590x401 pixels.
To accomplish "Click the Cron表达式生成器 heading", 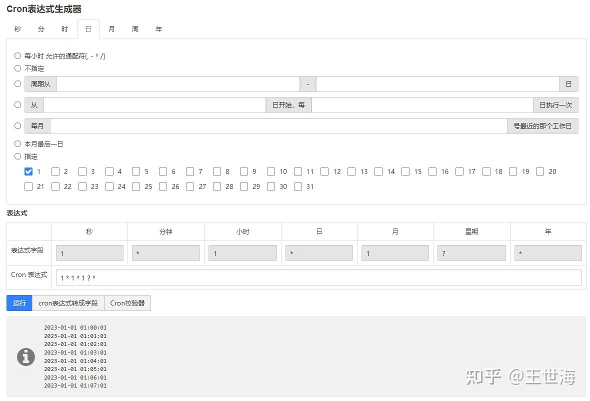I will [44, 9].
